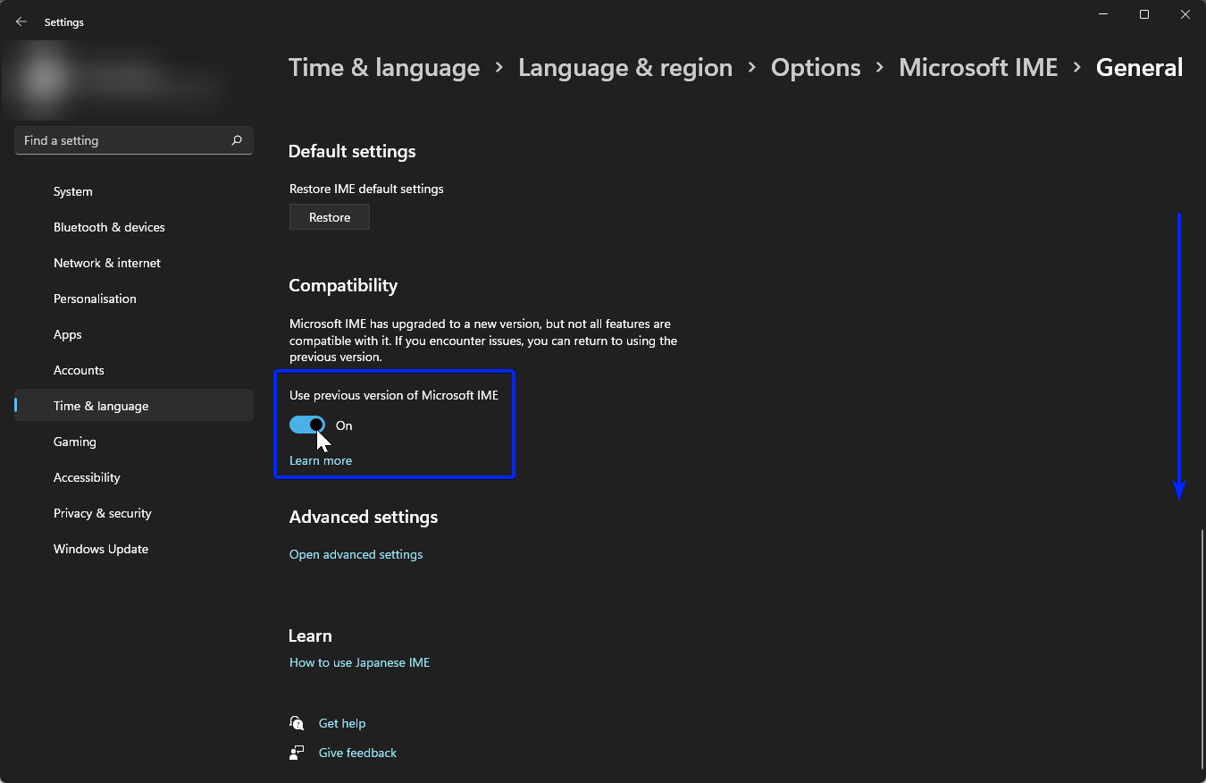This screenshot has width=1206, height=783.
Task: Click Open advanced settings link
Action: 356,554
